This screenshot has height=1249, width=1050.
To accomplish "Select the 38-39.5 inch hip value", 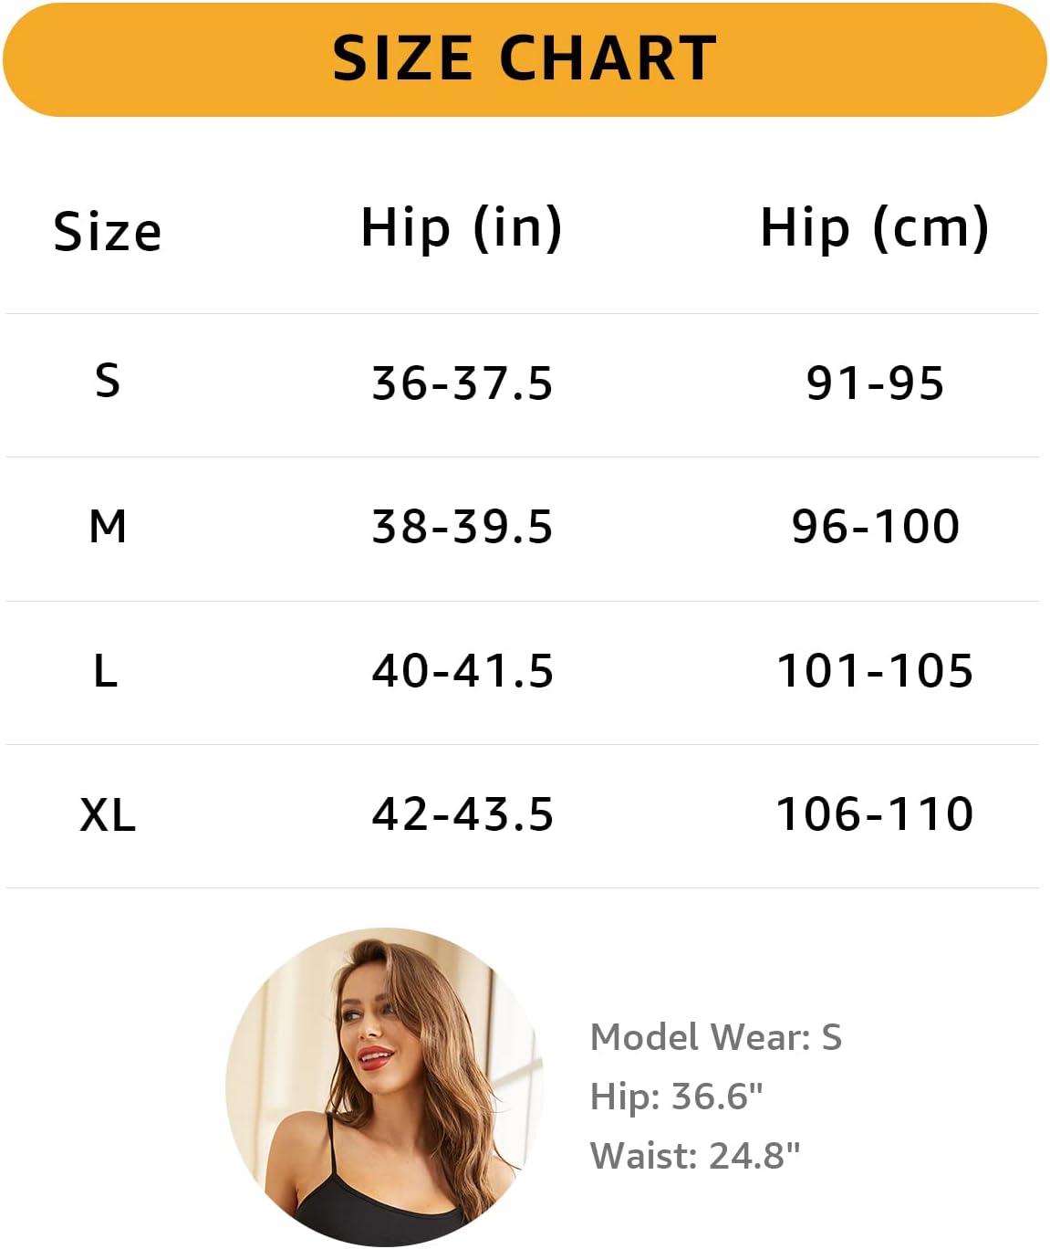I will pyautogui.click(x=463, y=527).
